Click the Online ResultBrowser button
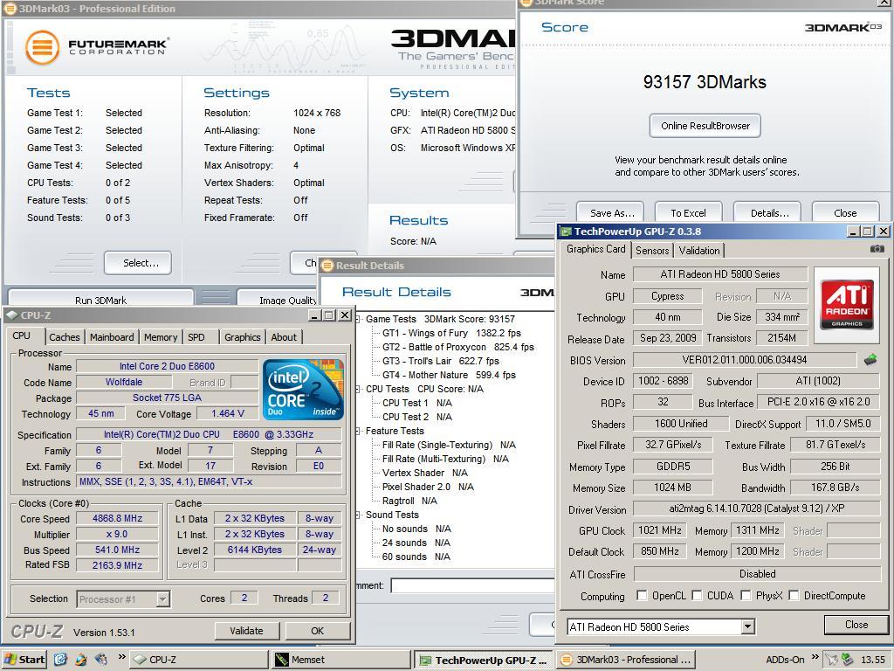Screen dimensions: 894x671 [x=705, y=126]
